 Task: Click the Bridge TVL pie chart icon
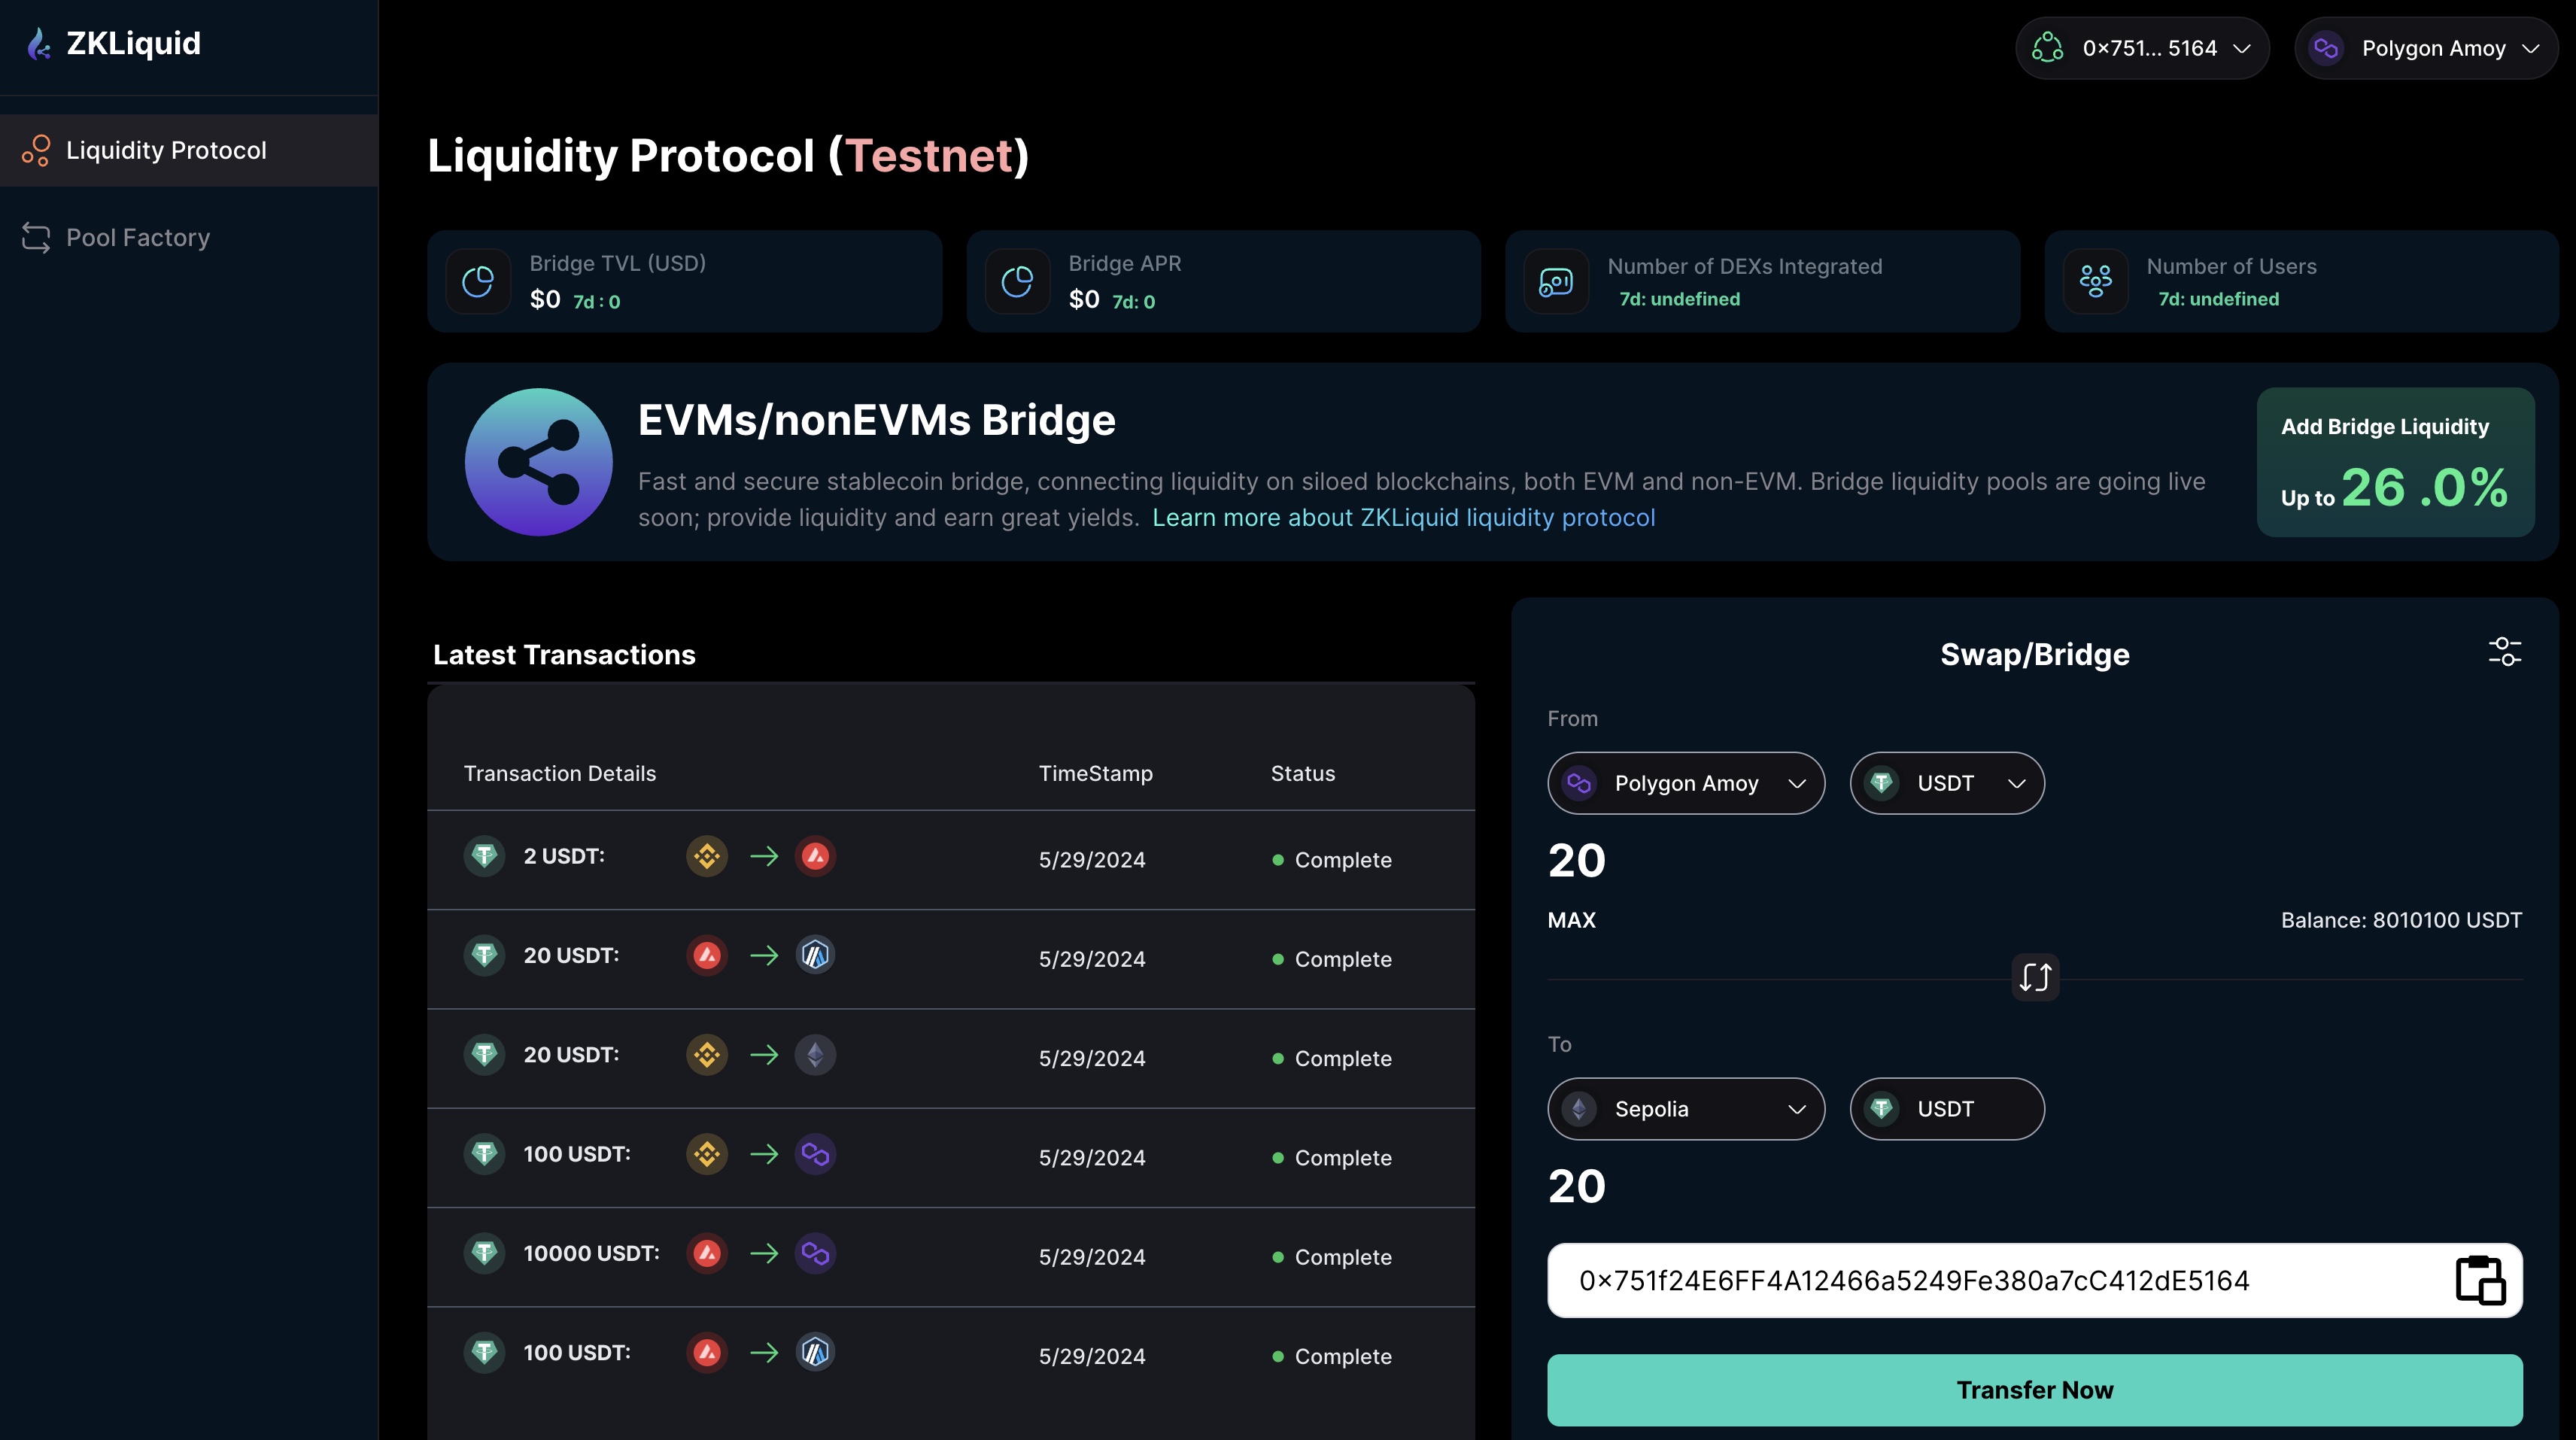pyautogui.click(x=478, y=282)
